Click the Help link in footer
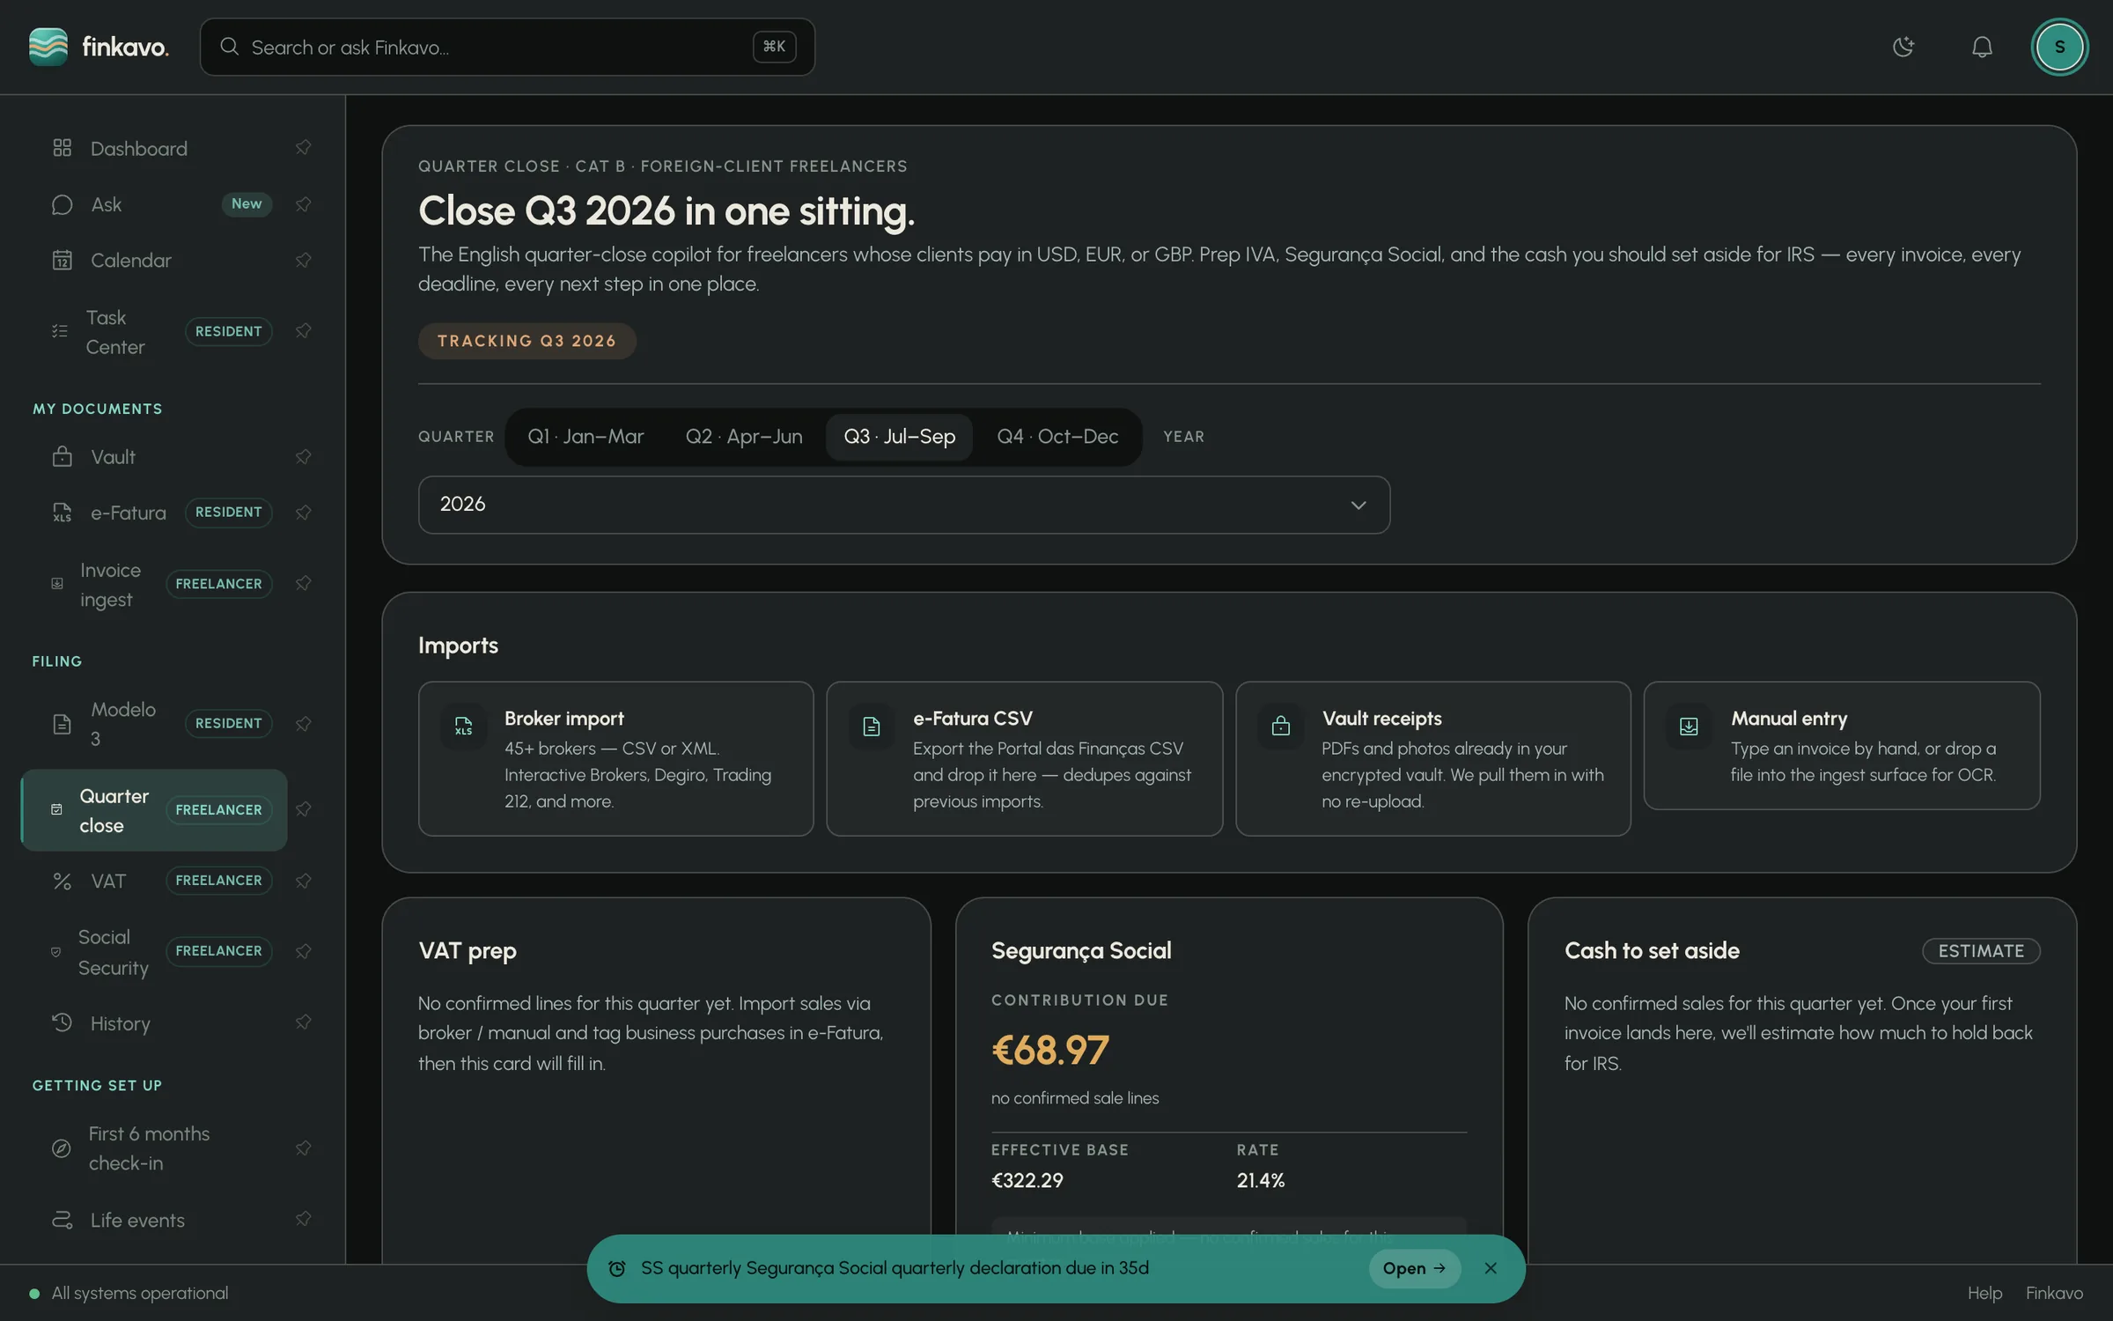Screen dimensions: 2113x1321 [x=1984, y=1293]
